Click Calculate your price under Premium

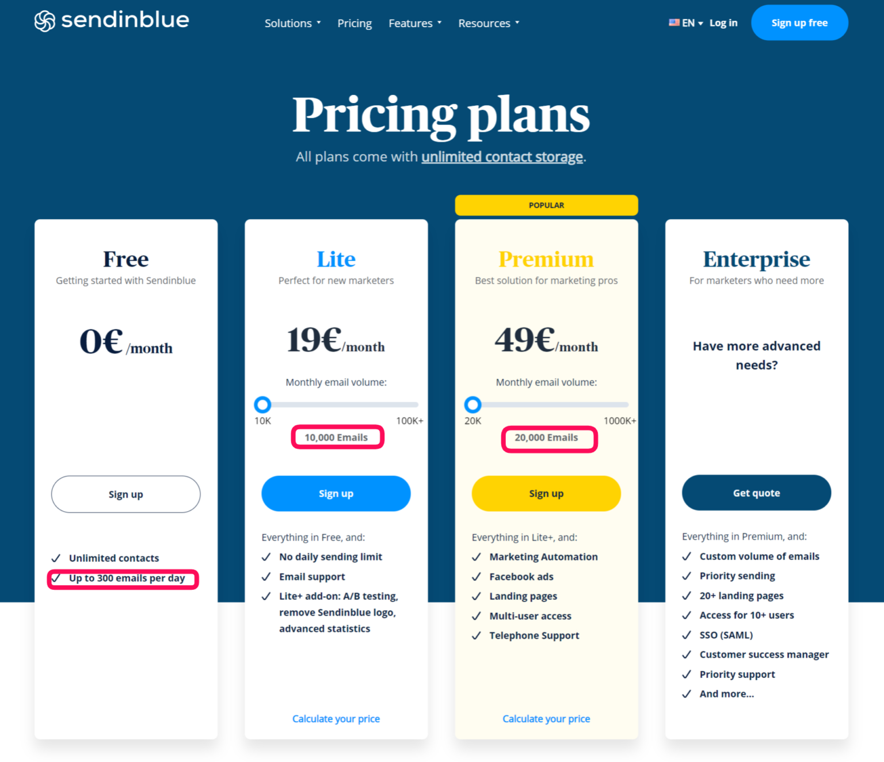click(x=546, y=718)
